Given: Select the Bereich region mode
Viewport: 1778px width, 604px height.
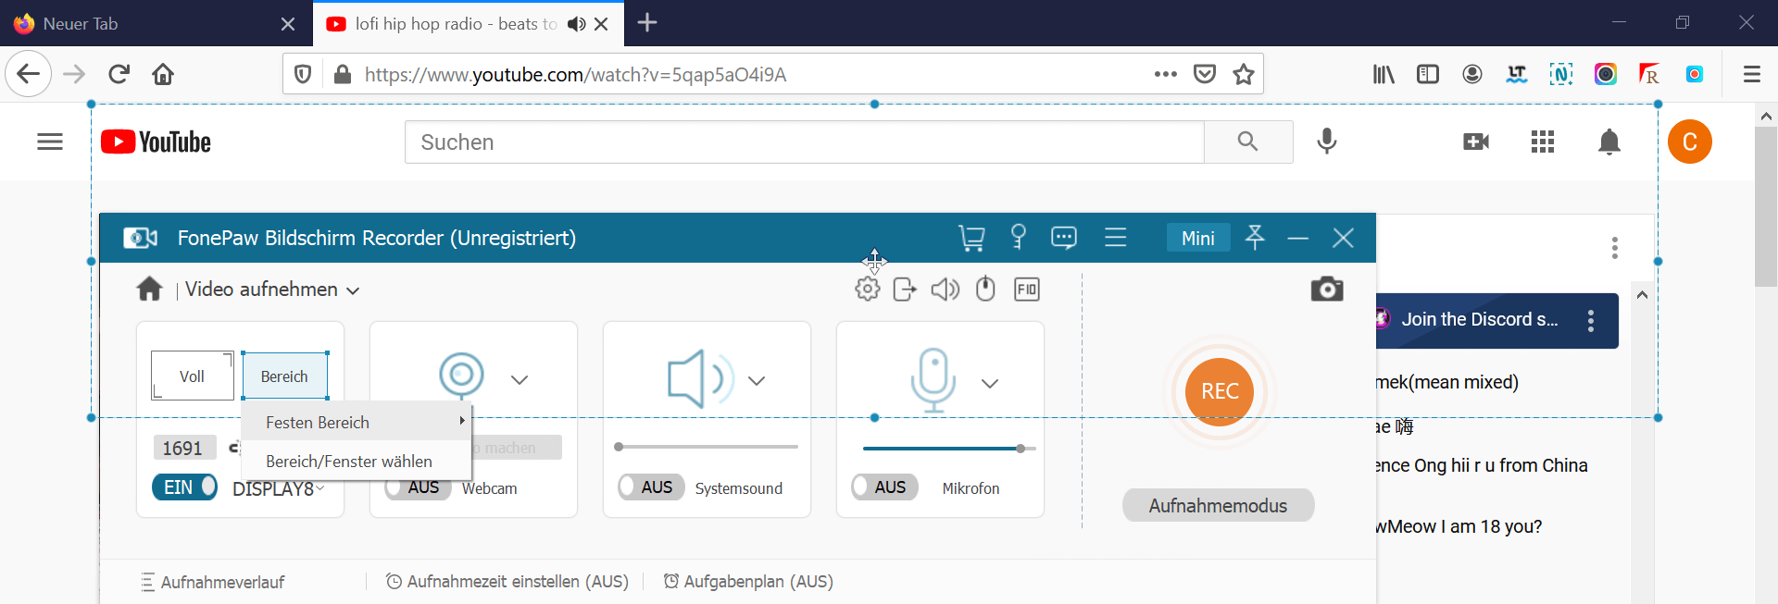Looking at the screenshot, I should click(285, 376).
